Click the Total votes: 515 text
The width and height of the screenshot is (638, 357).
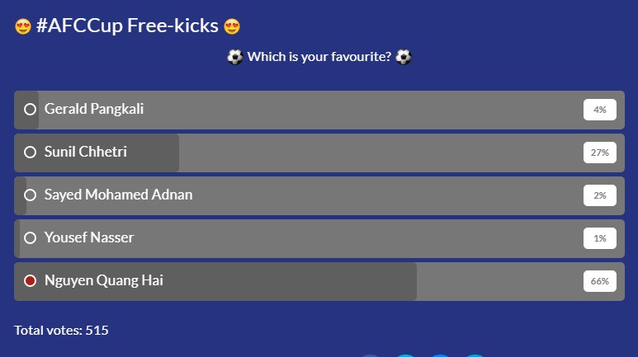click(61, 330)
